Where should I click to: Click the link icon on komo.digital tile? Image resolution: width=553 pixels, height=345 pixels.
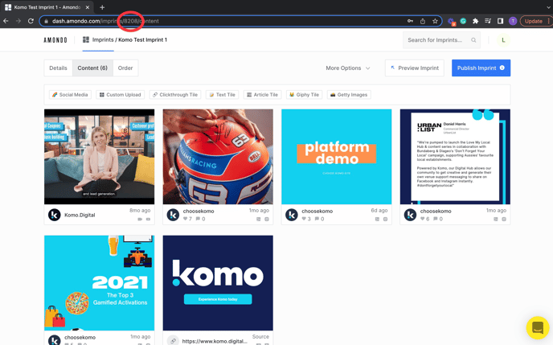click(x=173, y=341)
